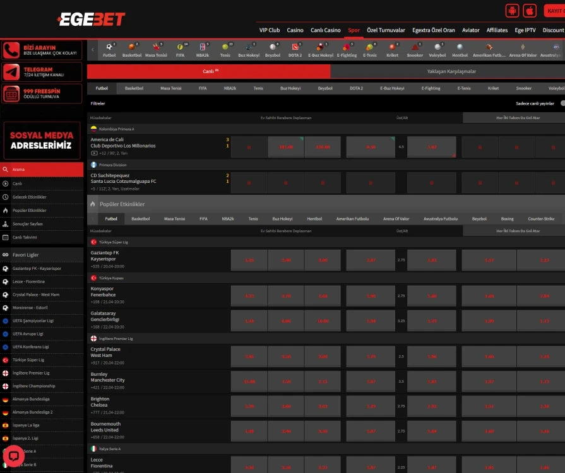Collapse the İtalya Serie A league header

(326, 449)
